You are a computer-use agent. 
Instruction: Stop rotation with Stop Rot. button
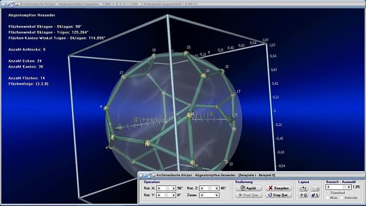(279, 195)
